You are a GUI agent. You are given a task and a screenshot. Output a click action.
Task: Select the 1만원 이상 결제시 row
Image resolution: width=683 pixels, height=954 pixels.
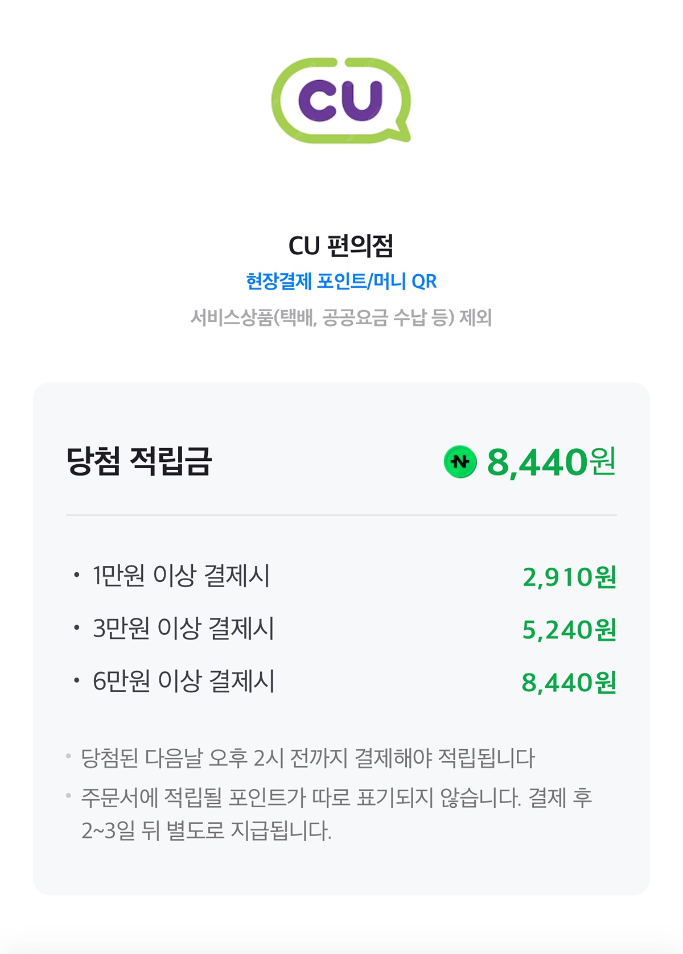(x=181, y=576)
